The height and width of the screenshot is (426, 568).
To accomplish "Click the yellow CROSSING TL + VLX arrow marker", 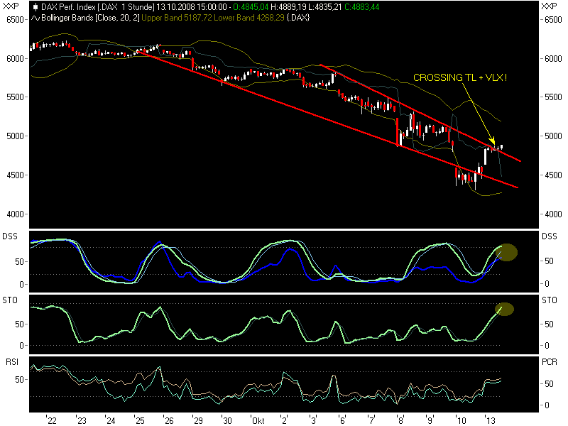I will pos(493,139).
